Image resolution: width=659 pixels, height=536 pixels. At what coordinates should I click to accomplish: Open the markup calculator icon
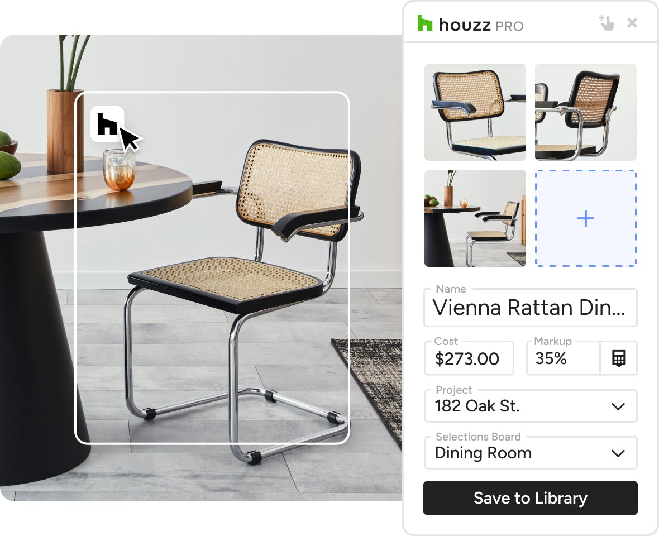pos(619,358)
